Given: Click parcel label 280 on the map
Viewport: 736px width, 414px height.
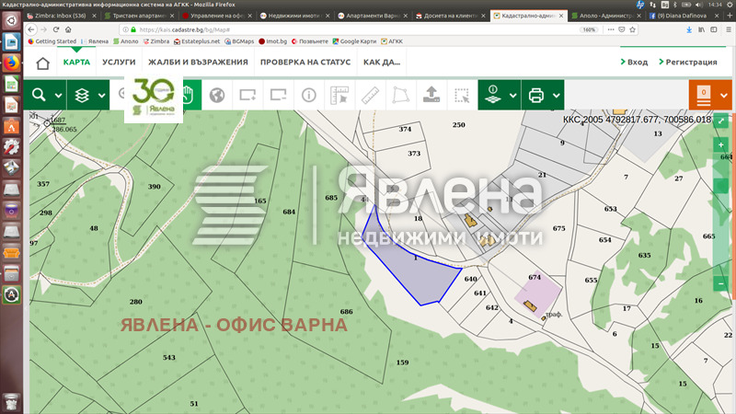Looking at the screenshot, I should 135,302.
